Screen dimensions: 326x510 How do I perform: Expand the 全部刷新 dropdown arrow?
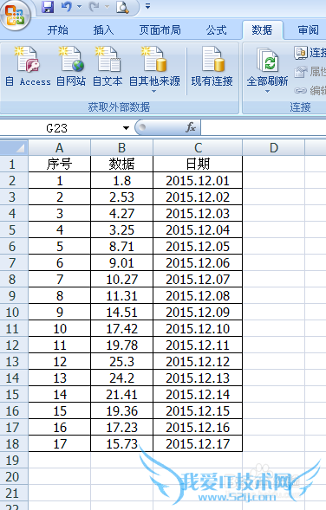(267, 92)
